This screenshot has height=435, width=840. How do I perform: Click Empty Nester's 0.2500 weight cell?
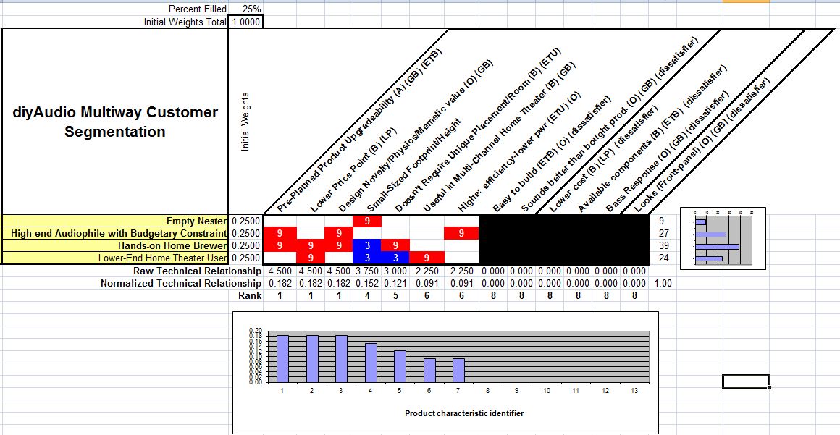pyautogui.click(x=245, y=221)
